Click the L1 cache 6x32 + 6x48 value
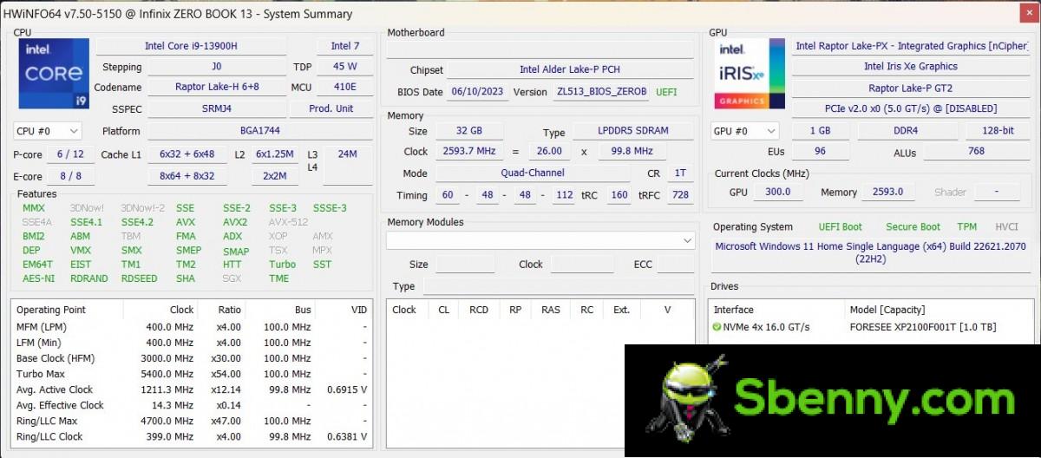The width and height of the screenshot is (1041, 458). tap(187, 154)
